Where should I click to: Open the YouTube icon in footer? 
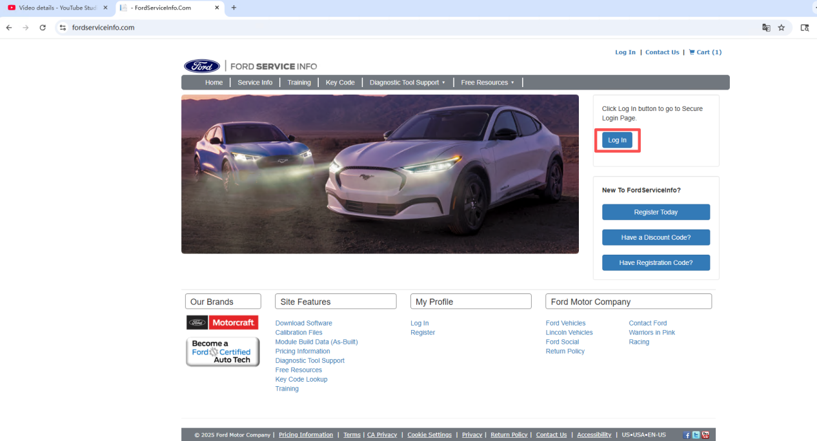(x=705, y=435)
